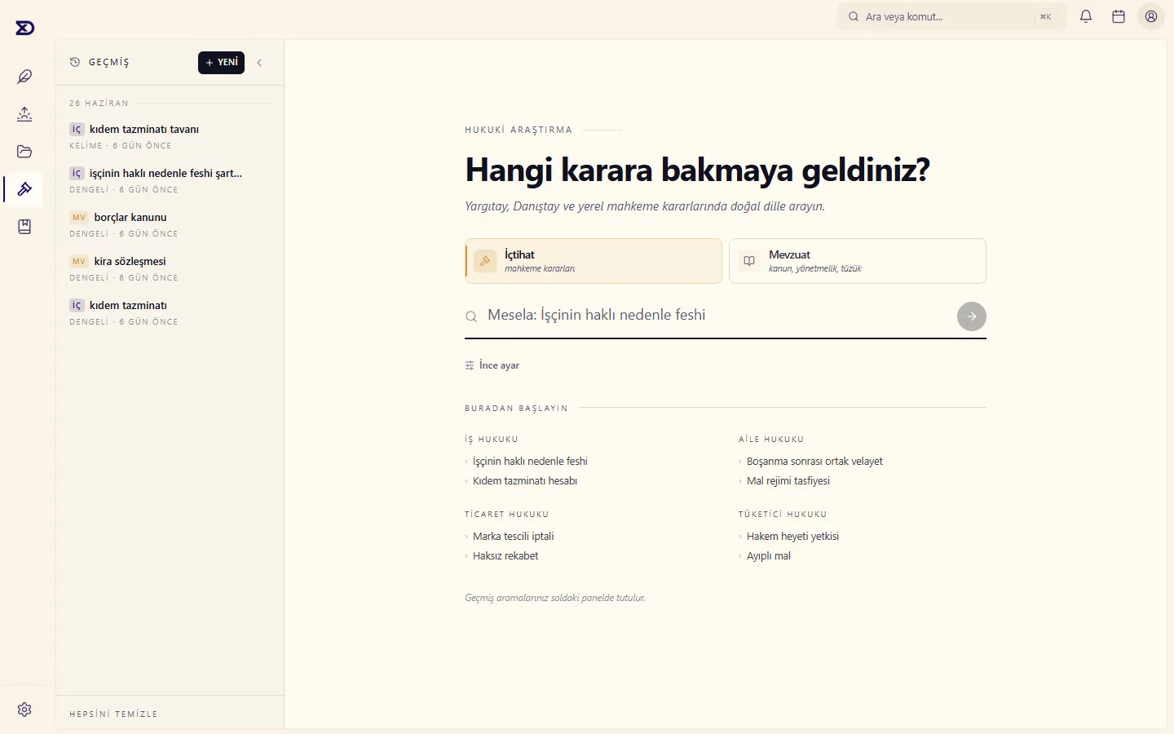Click the magnifier icon in the query field
The height and width of the screenshot is (734, 1174).
(471, 316)
